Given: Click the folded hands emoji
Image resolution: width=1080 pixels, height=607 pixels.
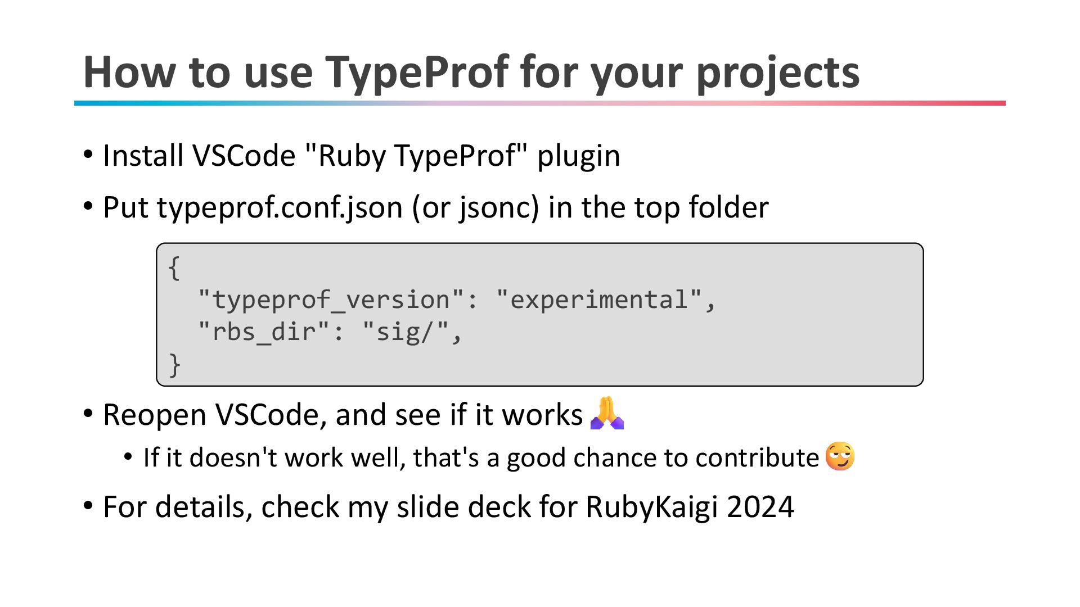Looking at the screenshot, I should 607,414.
